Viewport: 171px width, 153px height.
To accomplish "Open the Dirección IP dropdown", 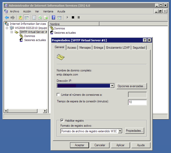I will pos(112,86).
